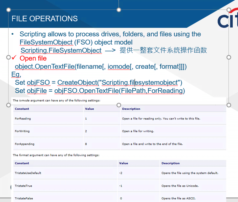Click the word 'objFile' in the second Set statement
The image size is (238, 202).
37,91
